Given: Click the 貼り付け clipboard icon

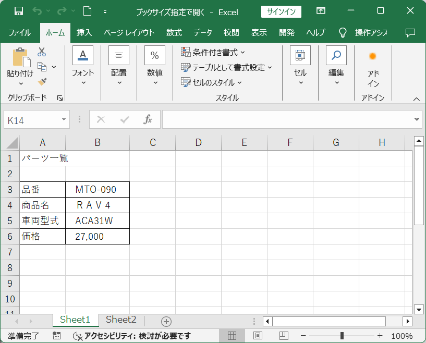Looking at the screenshot, I should [22, 57].
